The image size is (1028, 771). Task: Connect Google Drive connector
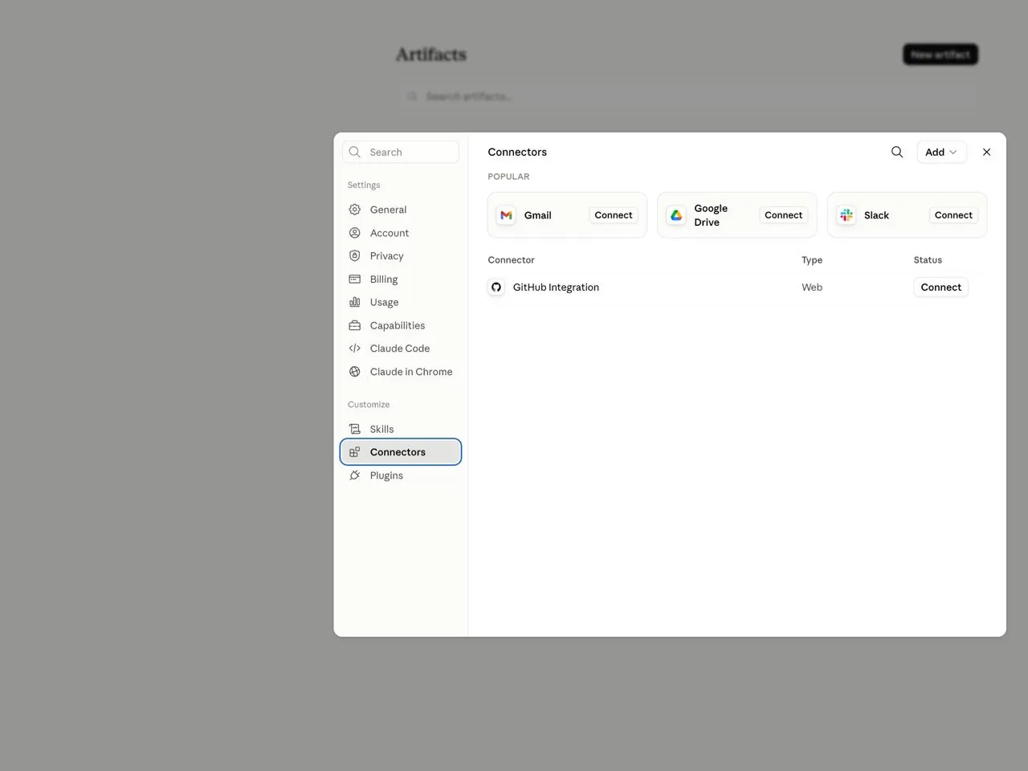tap(783, 215)
